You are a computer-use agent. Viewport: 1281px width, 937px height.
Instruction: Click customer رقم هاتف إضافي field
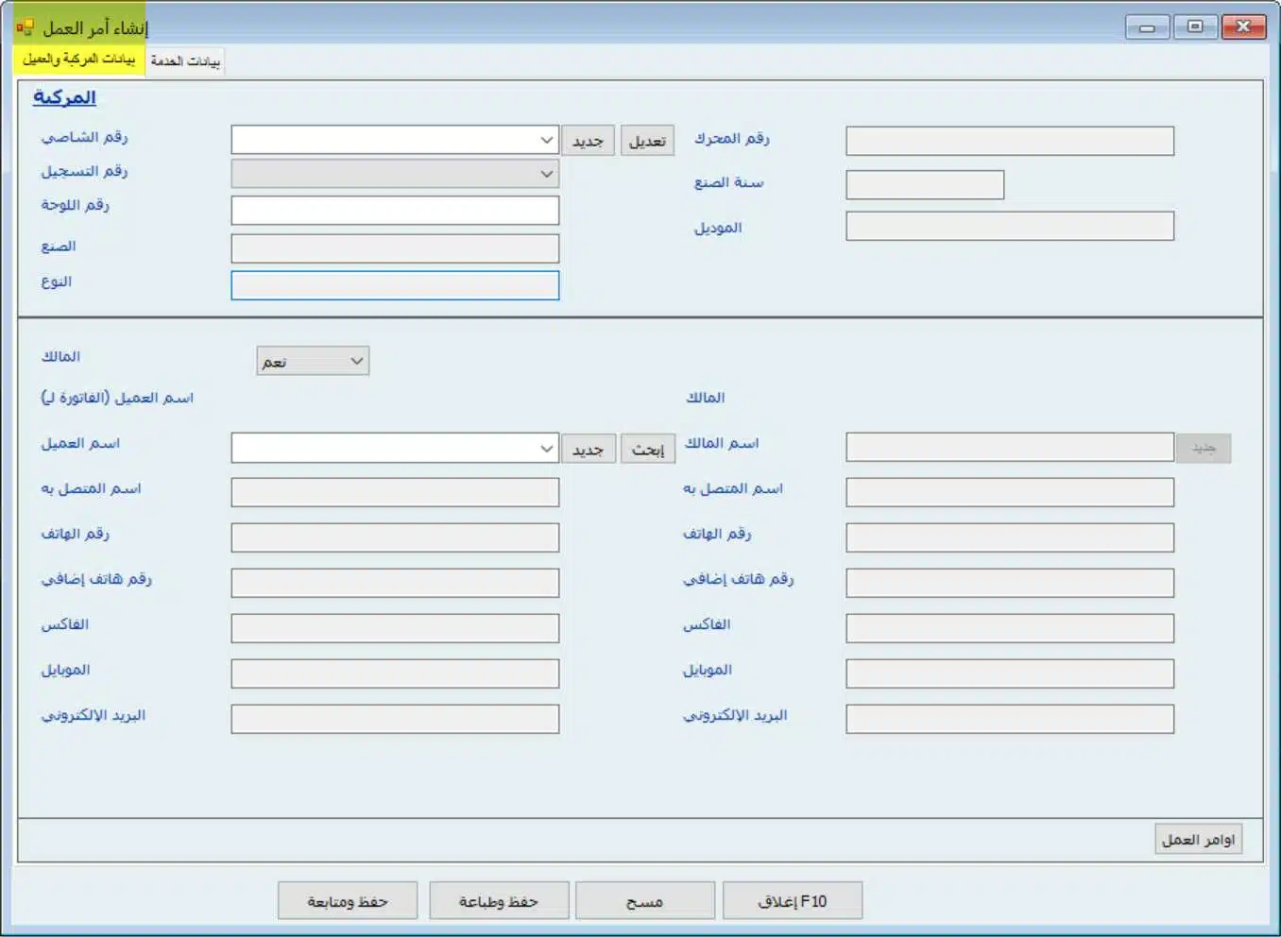(x=395, y=583)
